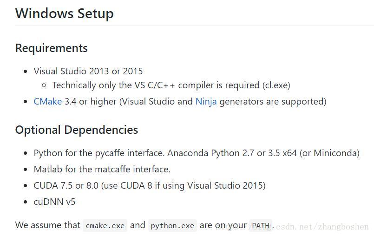374x236 pixels.
Task: Follow the Ninja generator link
Action: pyautogui.click(x=206, y=102)
